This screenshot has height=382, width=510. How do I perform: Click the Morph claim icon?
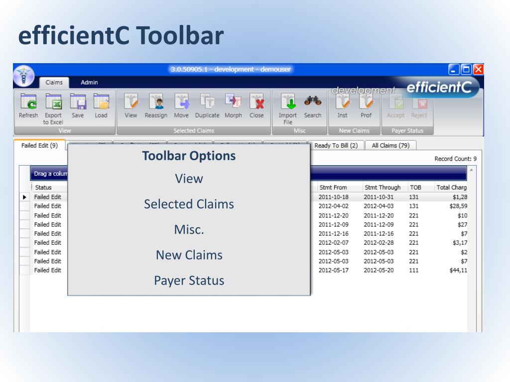tap(233, 105)
